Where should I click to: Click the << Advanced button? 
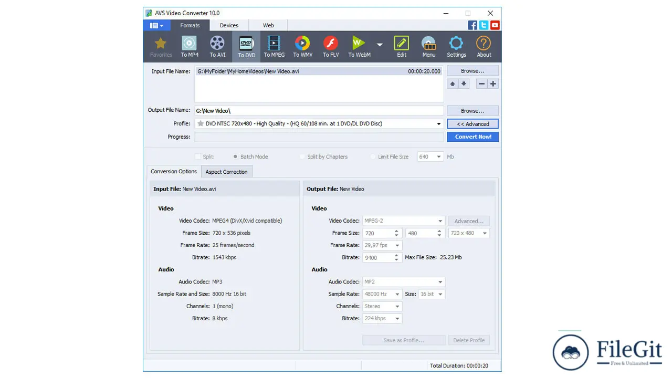(472, 124)
